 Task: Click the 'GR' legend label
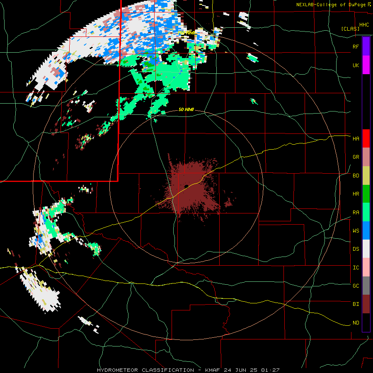pos(356,157)
